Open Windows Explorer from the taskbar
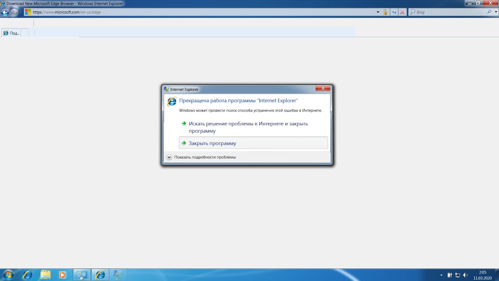 pyautogui.click(x=45, y=275)
